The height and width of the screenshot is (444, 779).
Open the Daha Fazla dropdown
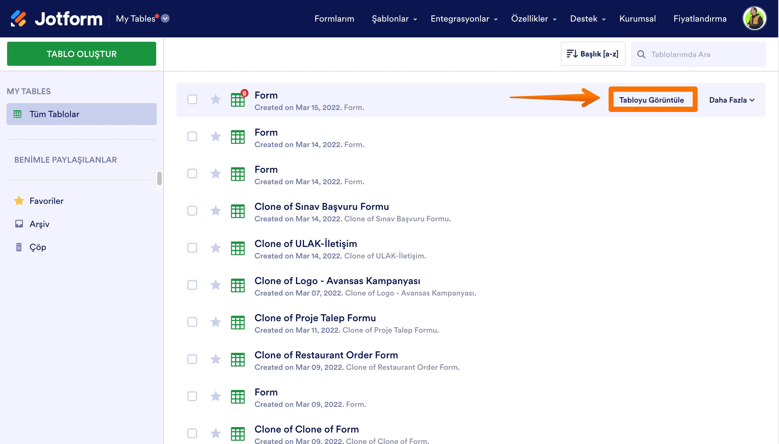[x=731, y=100]
